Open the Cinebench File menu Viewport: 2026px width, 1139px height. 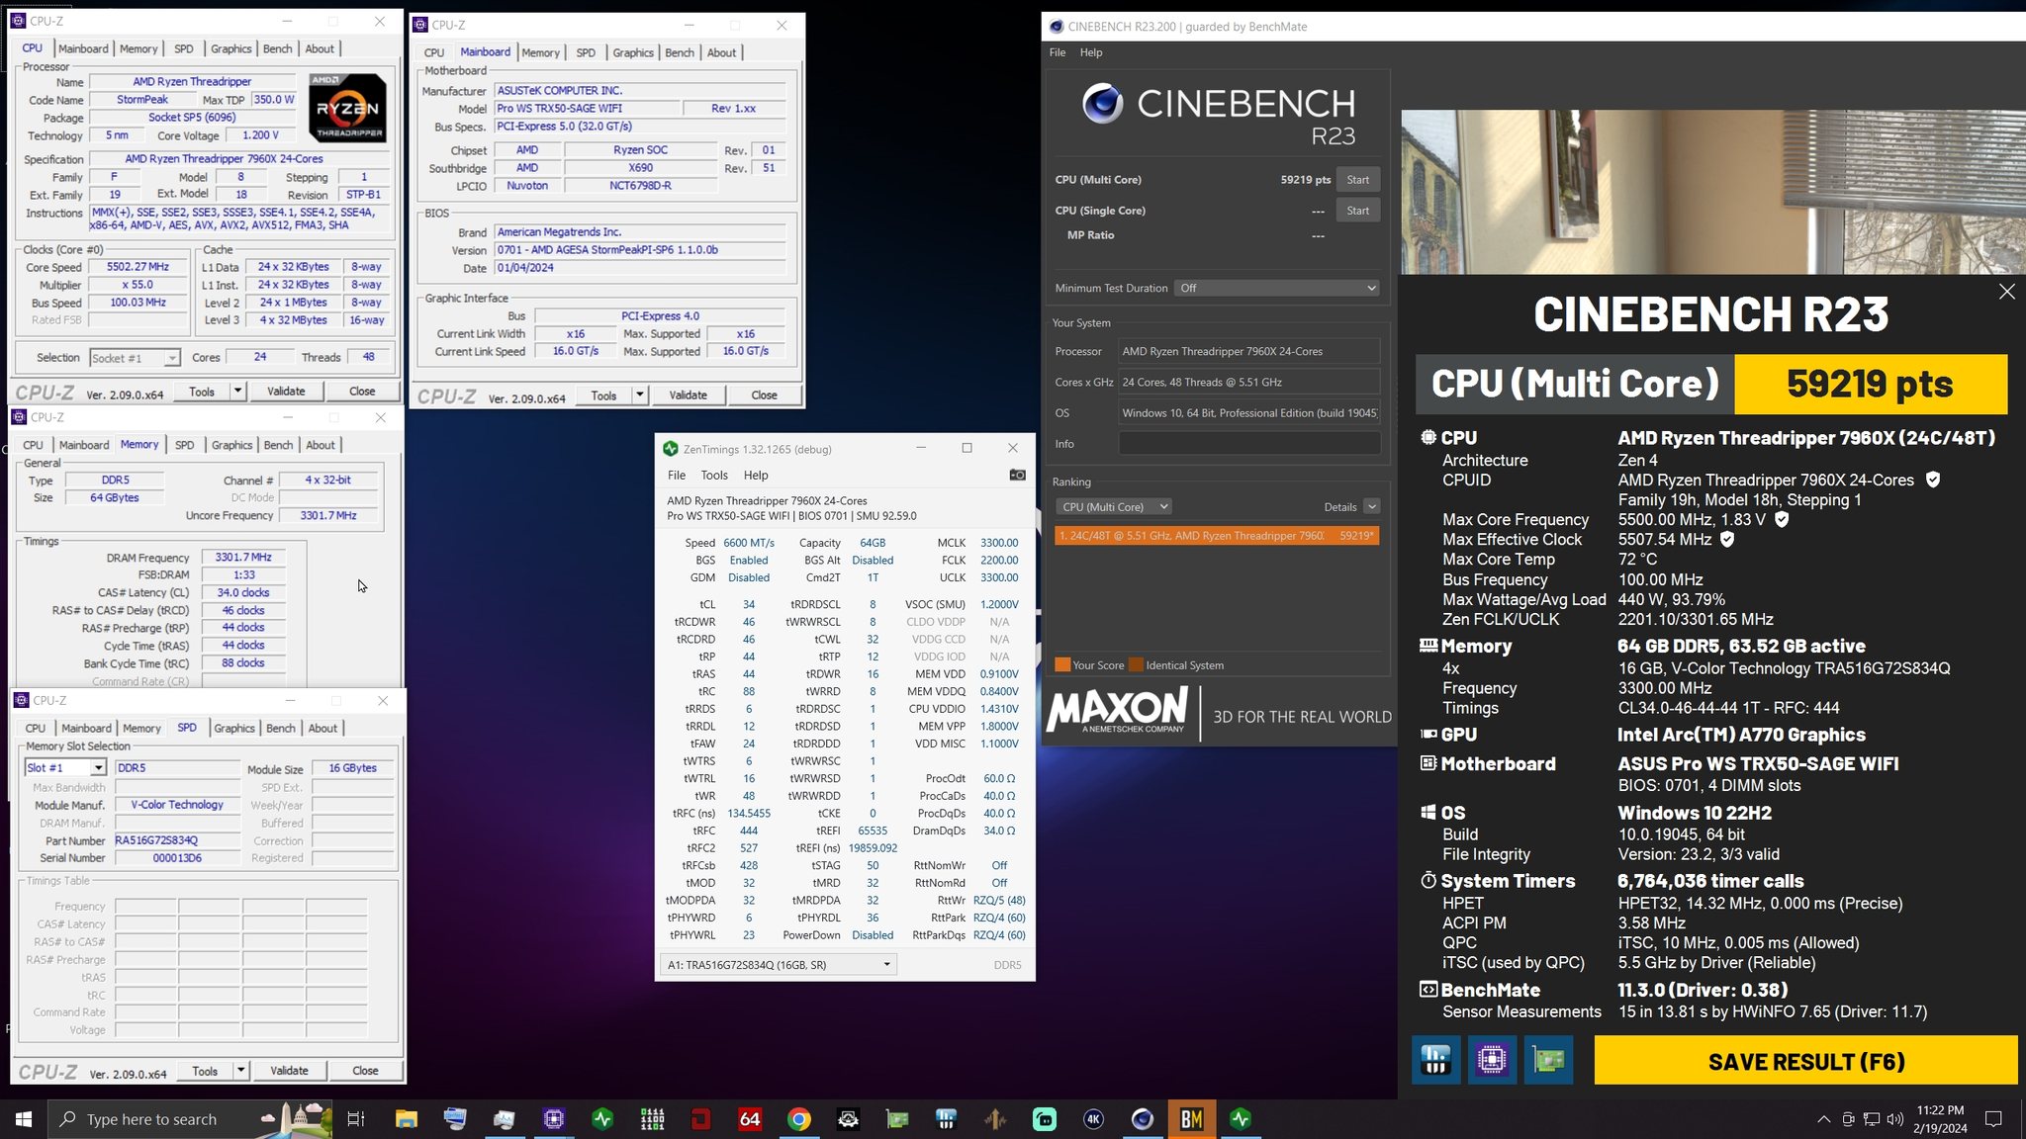pos(1058,52)
